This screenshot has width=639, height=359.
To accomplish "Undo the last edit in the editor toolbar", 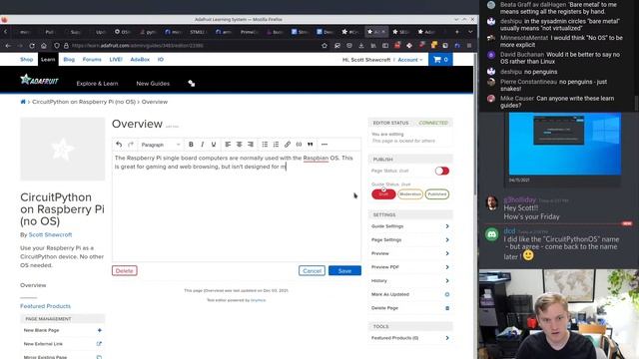I will coord(119,145).
